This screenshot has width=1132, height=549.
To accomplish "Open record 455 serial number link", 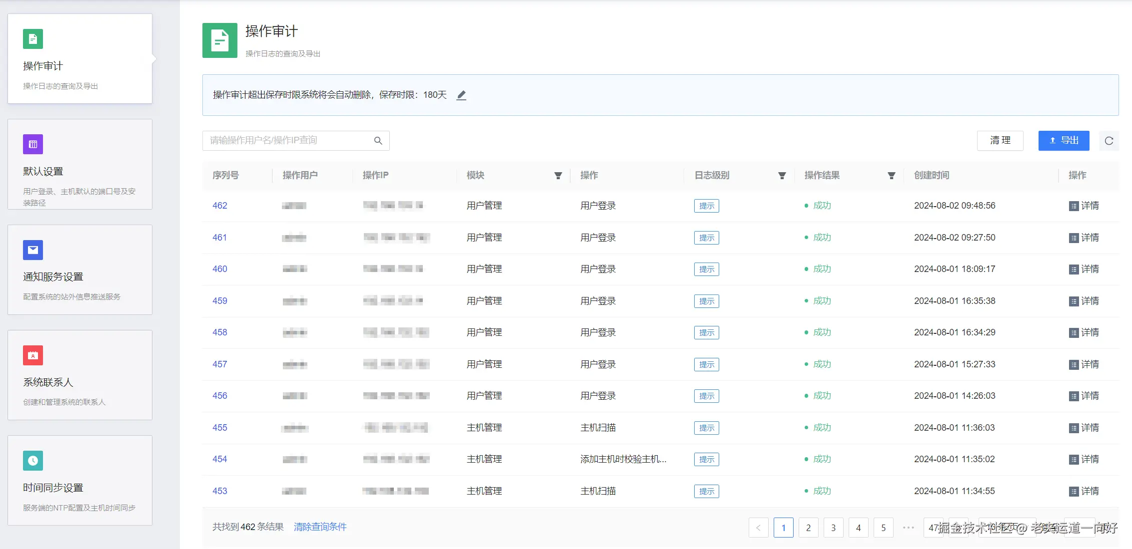I will [x=220, y=428].
